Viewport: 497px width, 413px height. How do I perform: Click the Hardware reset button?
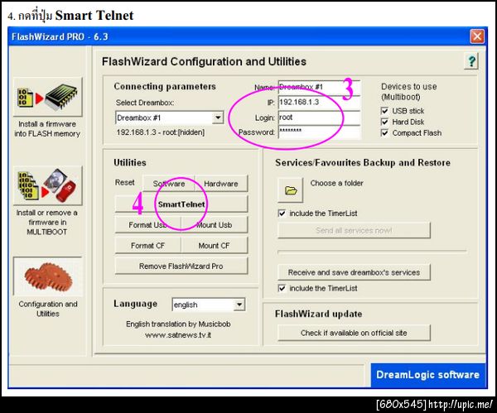point(221,184)
